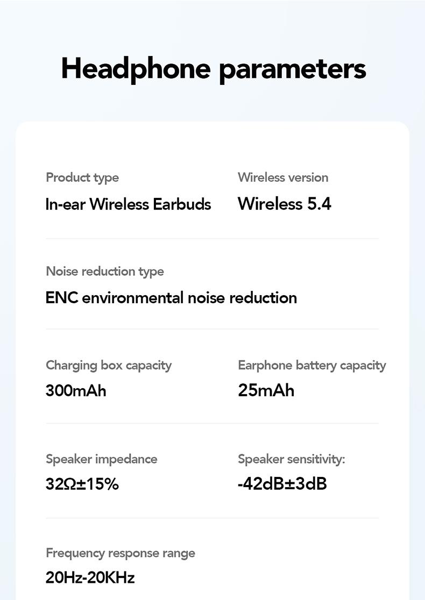Click the "32Ω±15%" impedance value
Image resolution: width=425 pixels, height=600 pixels.
82,484
